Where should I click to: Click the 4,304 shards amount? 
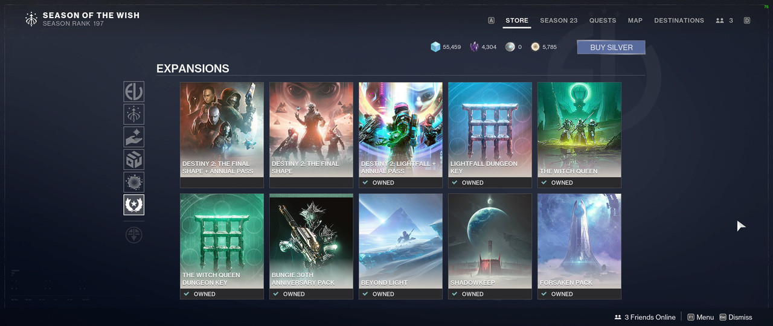pos(489,47)
